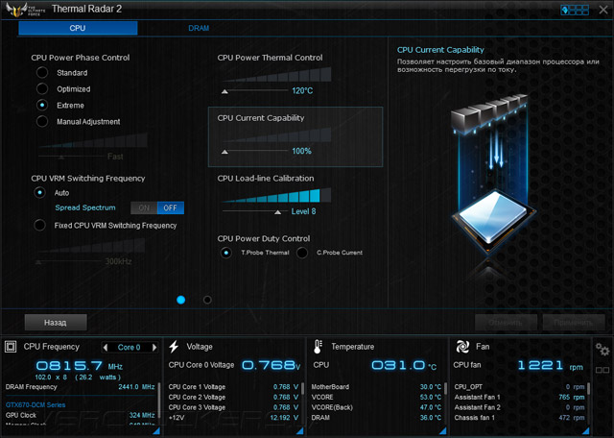Click the Назад back button
Screen dimensions: 614x438
(x=56, y=323)
